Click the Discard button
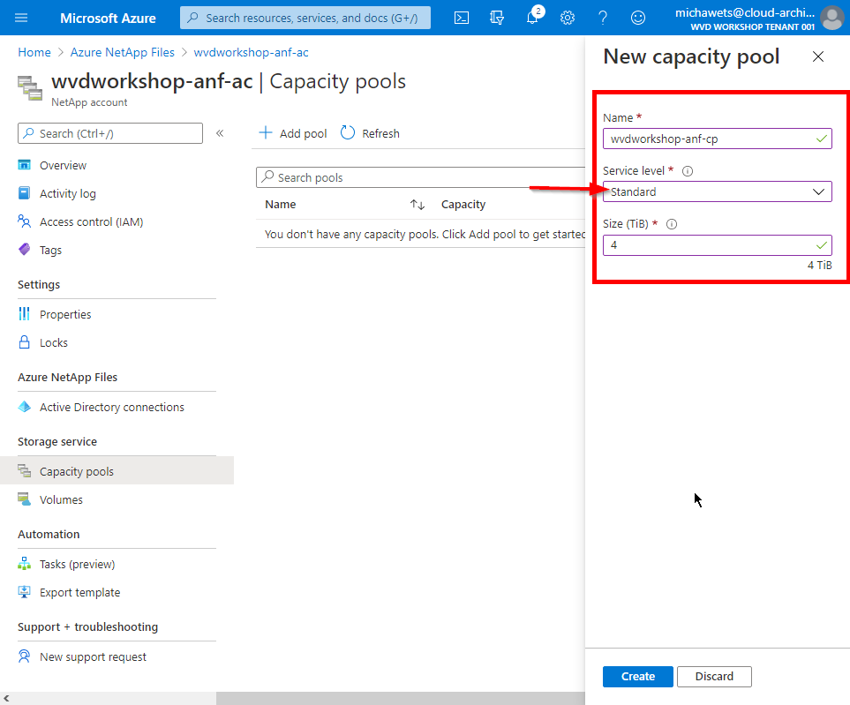Image resolution: width=850 pixels, height=705 pixels. (x=714, y=676)
